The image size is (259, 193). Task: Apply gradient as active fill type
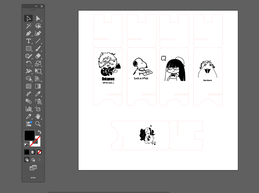(x=33, y=152)
